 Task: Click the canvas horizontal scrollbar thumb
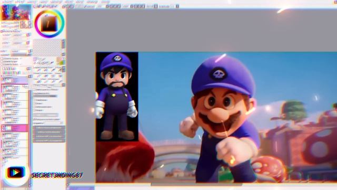(196, 184)
